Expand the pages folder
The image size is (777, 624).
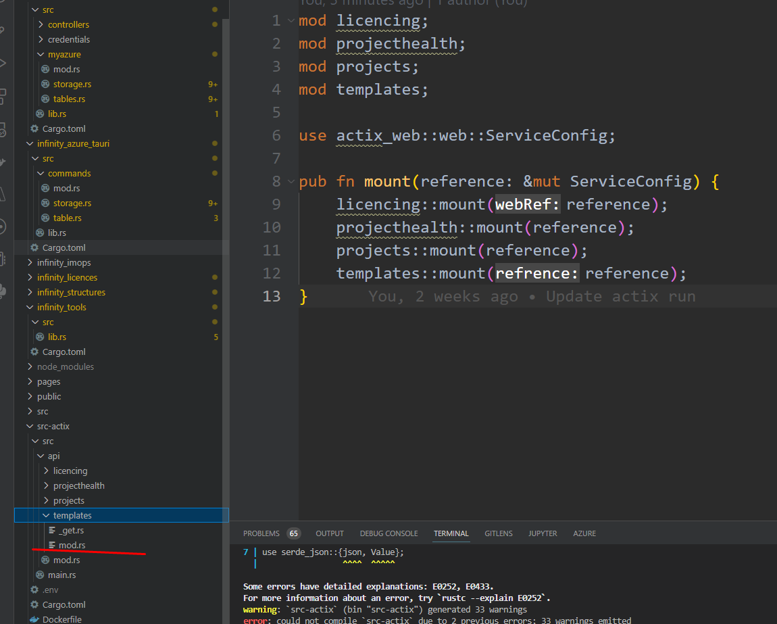(x=30, y=381)
